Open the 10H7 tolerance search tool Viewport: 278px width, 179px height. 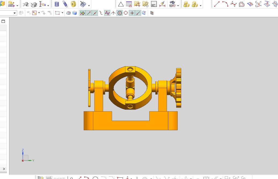pyautogui.click(x=172, y=4)
